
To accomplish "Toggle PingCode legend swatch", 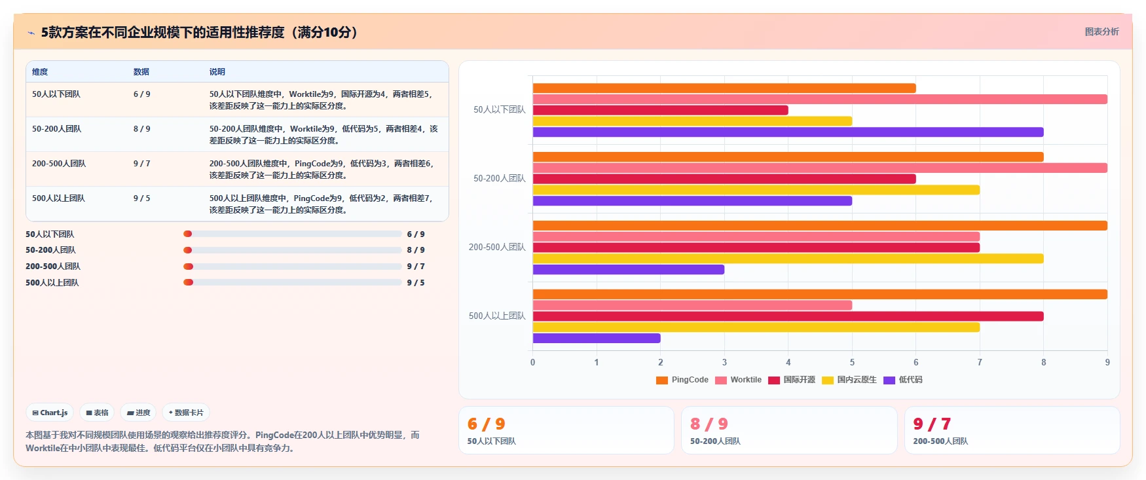I will pyautogui.click(x=662, y=380).
